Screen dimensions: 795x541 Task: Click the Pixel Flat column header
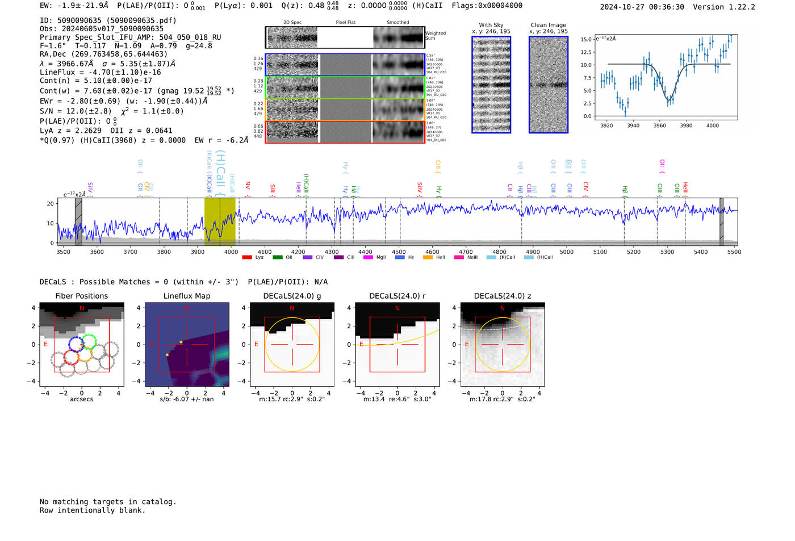(x=345, y=22)
